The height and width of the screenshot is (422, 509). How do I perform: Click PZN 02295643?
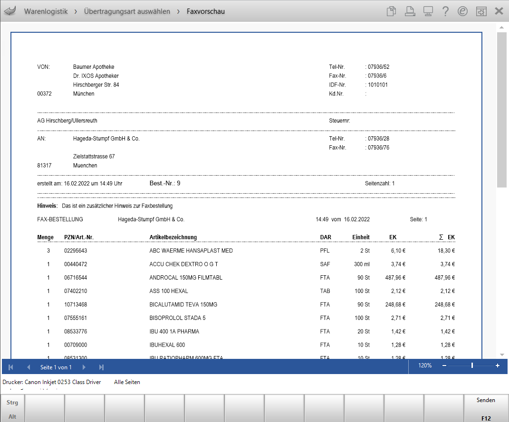click(76, 251)
